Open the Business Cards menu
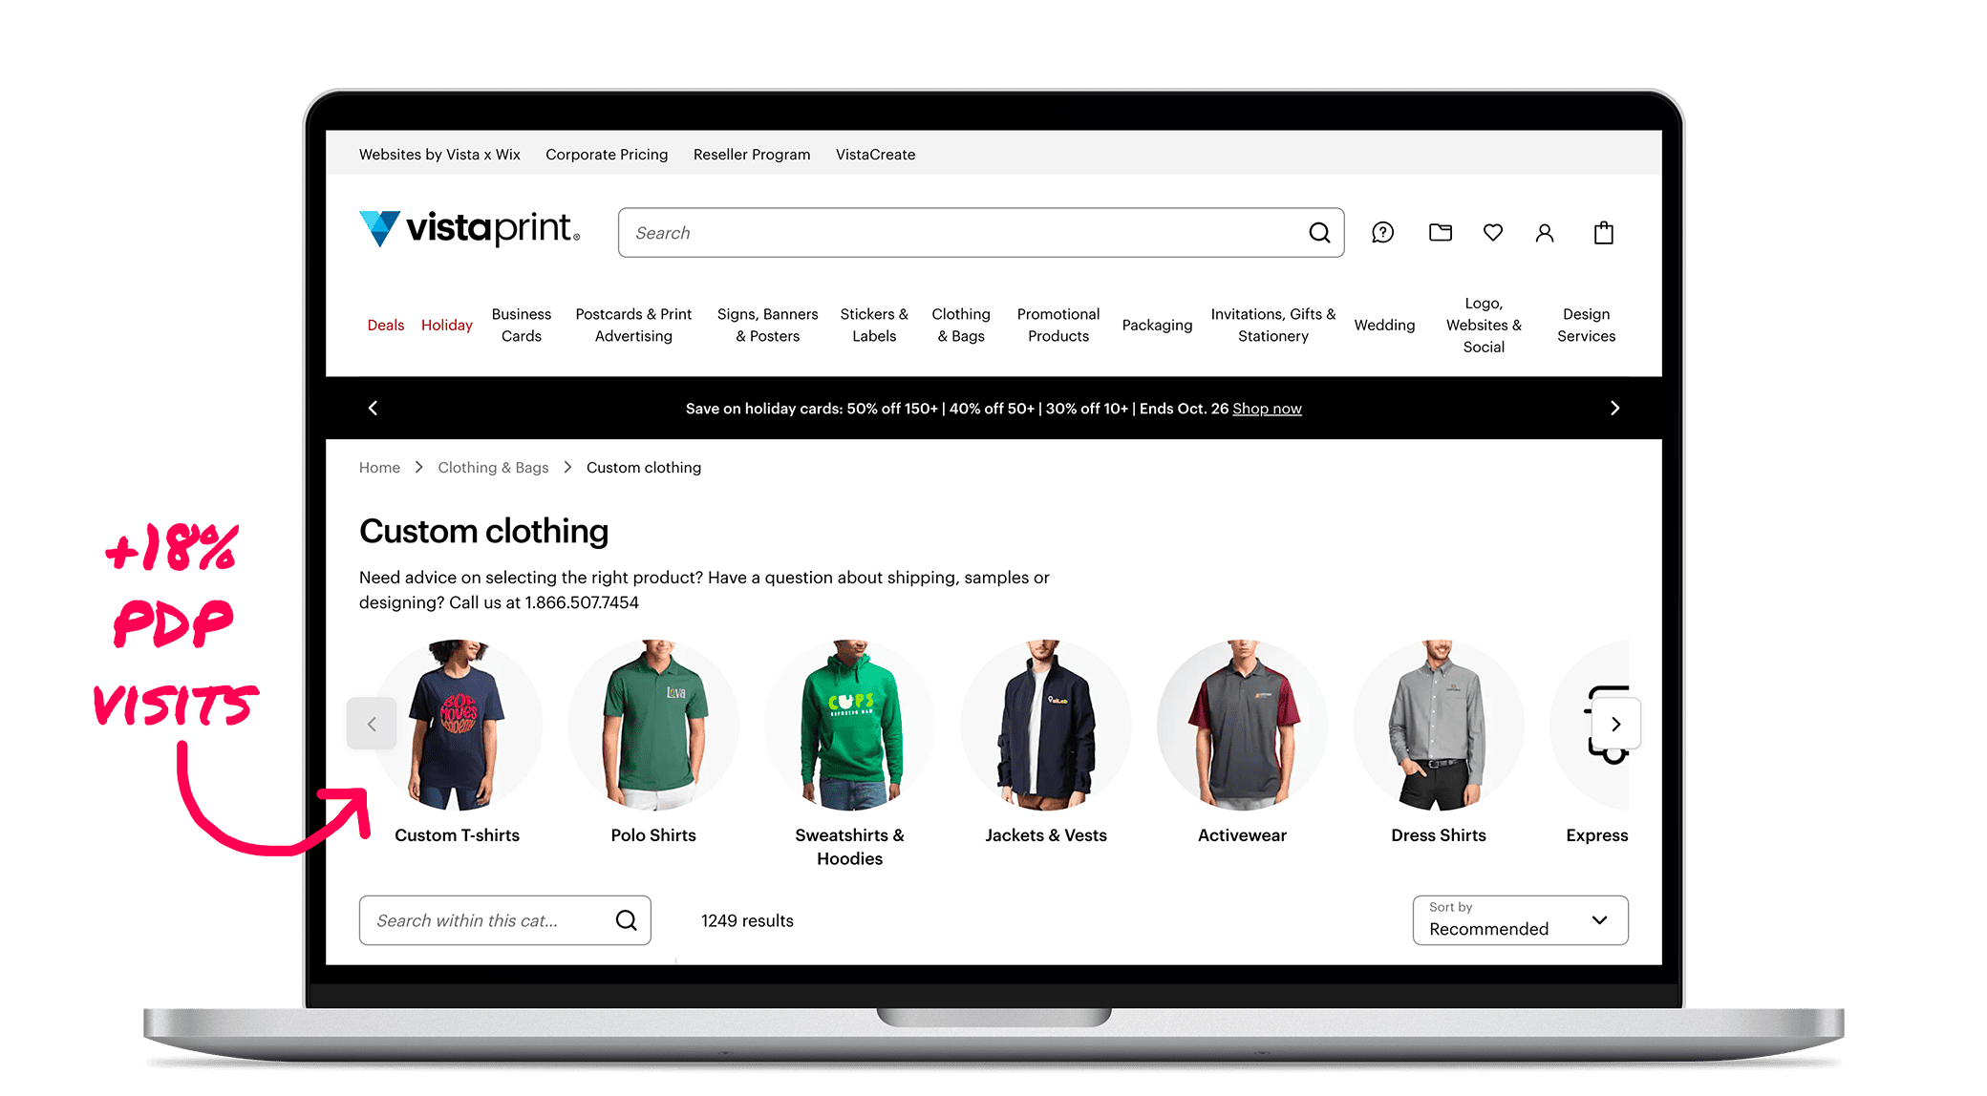Viewport: 1987px width, 1096px height. 521,325
